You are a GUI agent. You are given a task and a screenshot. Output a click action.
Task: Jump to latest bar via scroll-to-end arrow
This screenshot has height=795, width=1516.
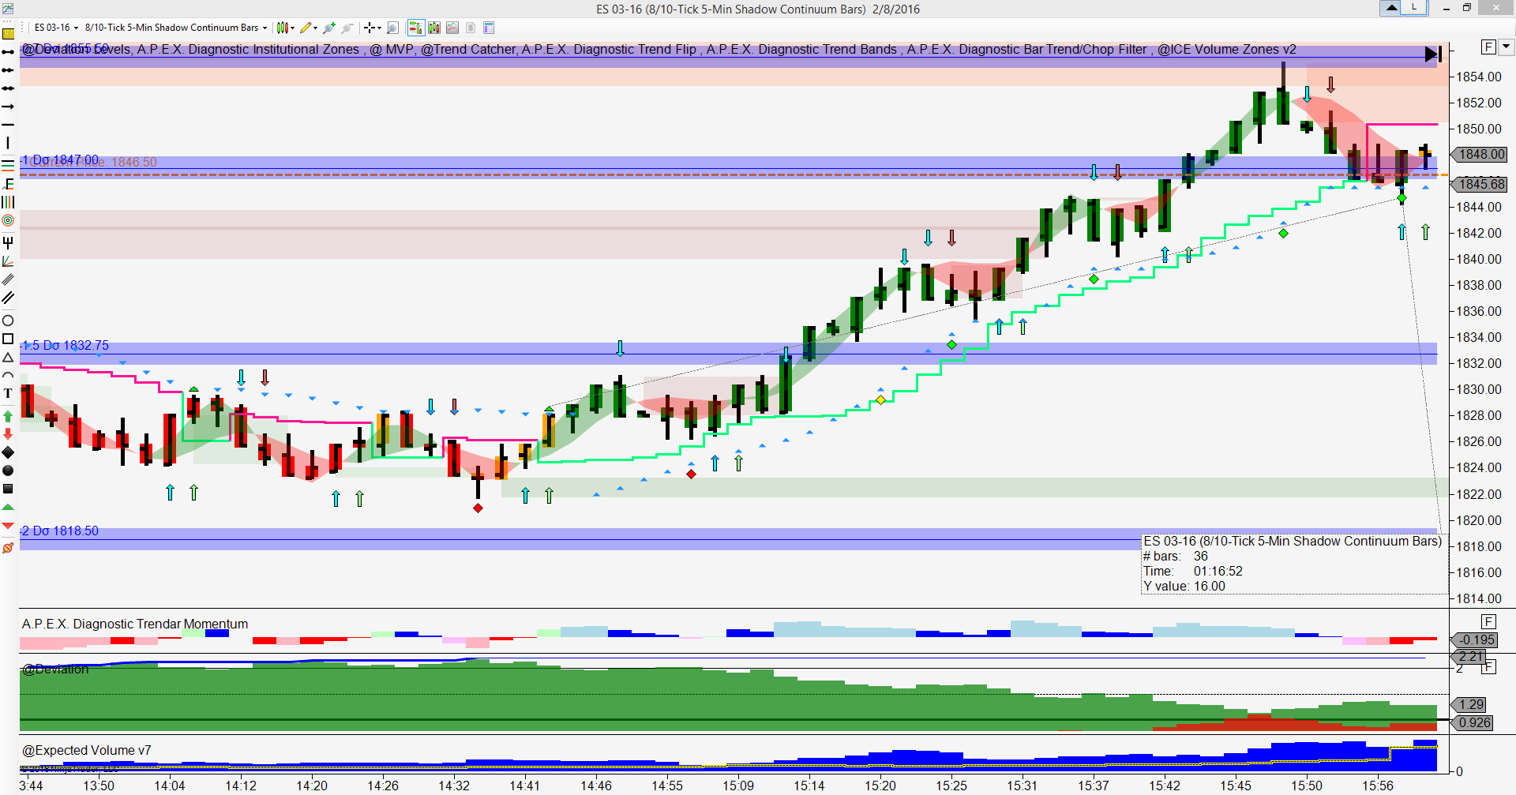coord(1433,54)
